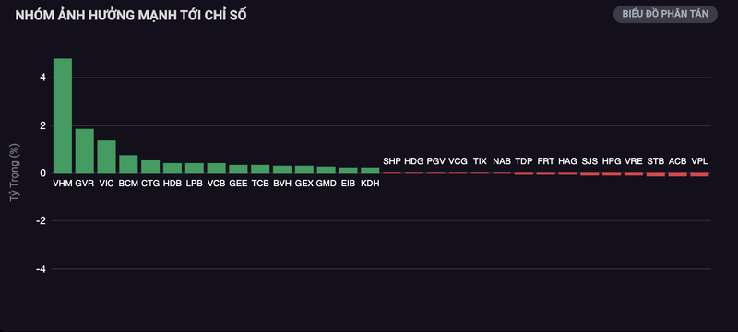This screenshot has width=738, height=332.
Task: Click the SHP ticker label
Action: click(x=392, y=161)
